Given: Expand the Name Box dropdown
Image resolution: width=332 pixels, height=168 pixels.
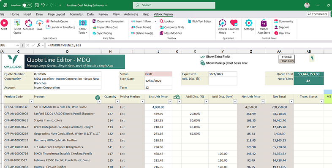Looking at the screenshot, I should pos(17,45).
